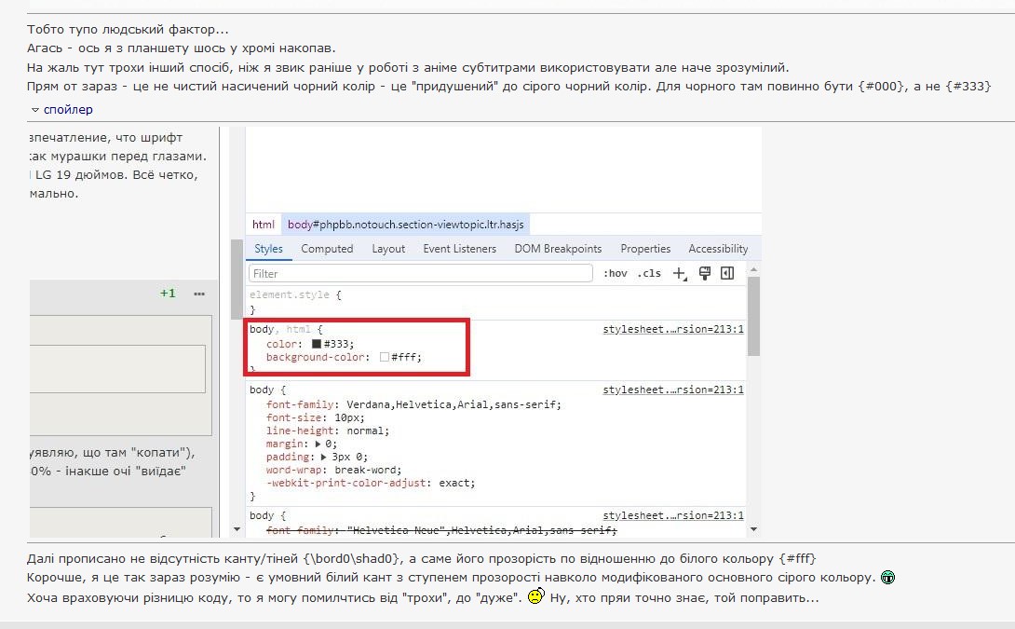Click the page scrollbar down arrow left of DevTools

237,529
